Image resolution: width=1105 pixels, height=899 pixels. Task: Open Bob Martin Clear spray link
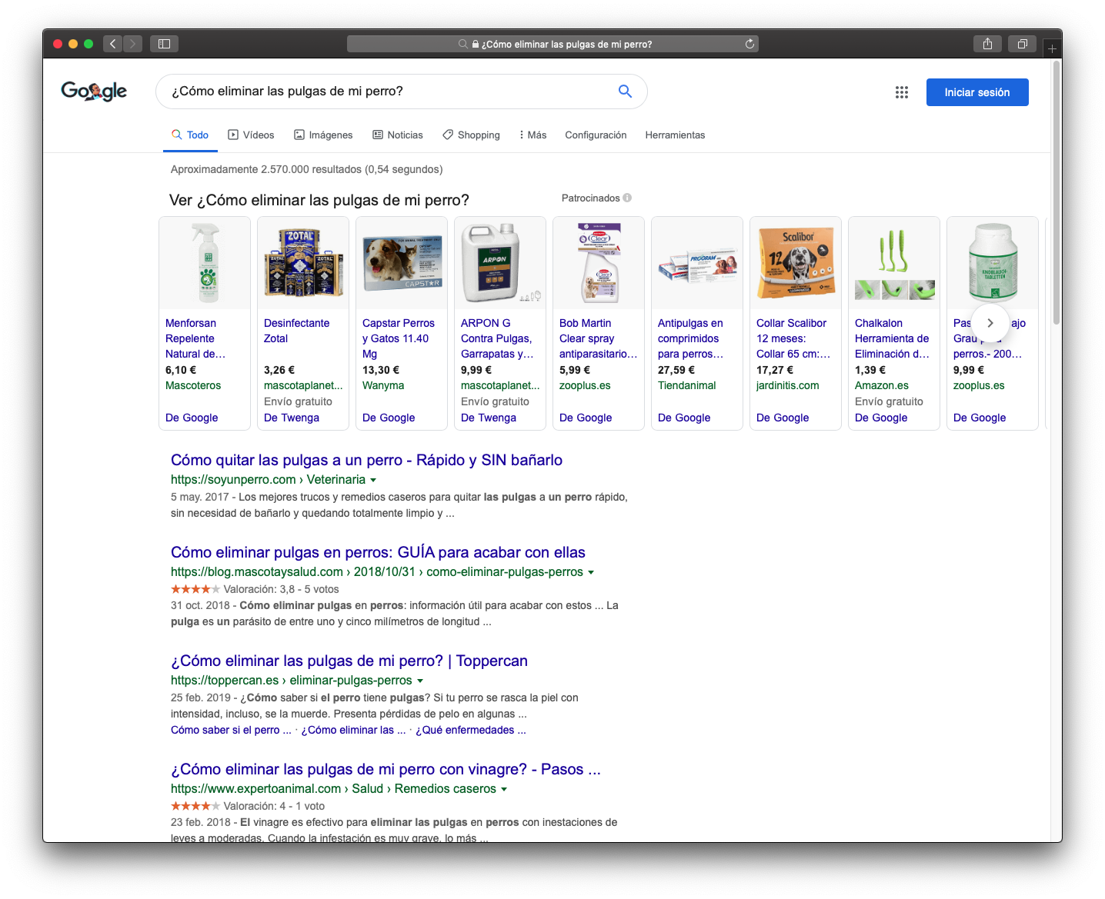[599, 338]
